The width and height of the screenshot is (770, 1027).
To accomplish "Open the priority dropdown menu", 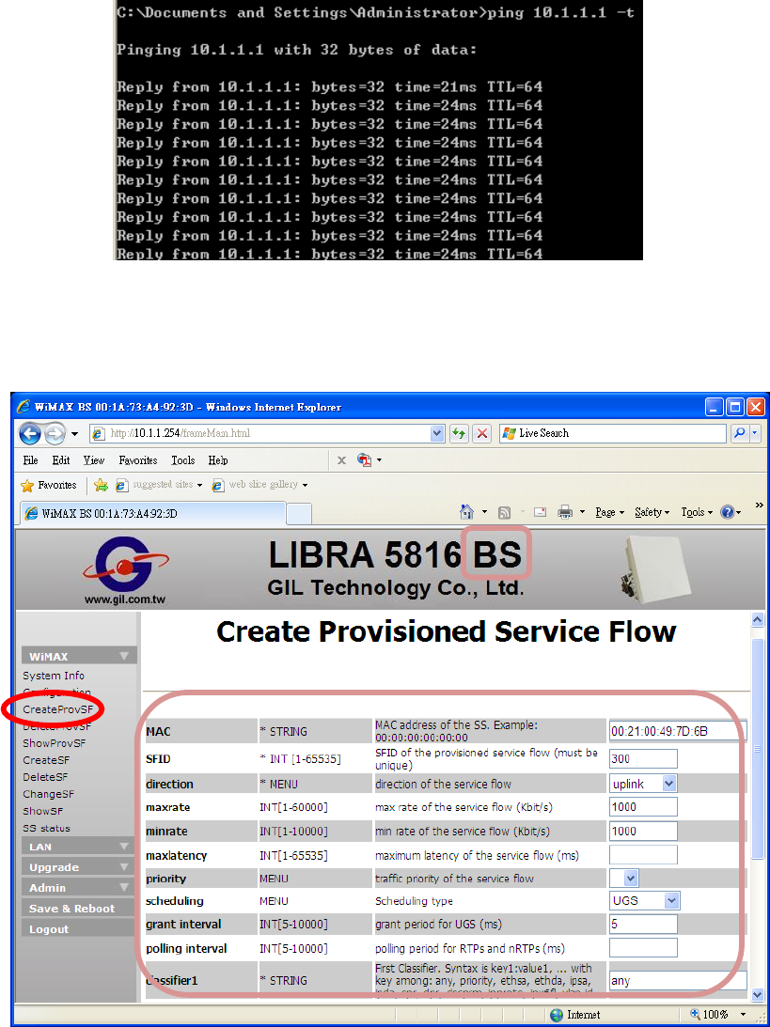I will [x=624, y=879].
